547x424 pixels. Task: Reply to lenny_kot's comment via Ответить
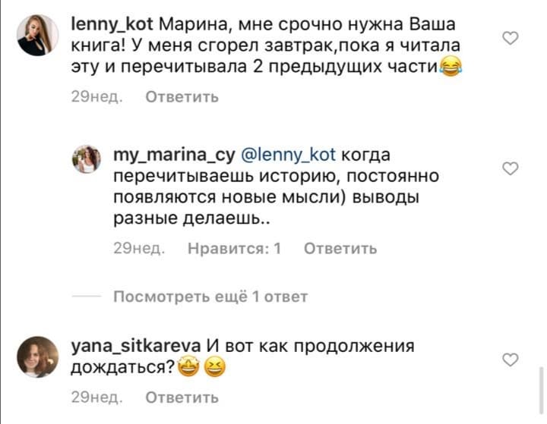tap(182, 96)
